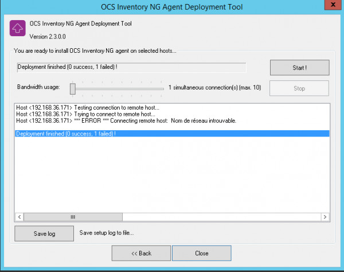Click 'Save setup log to file...' label
This screenshot has width=344, height=272.
(x=107, y=233)
